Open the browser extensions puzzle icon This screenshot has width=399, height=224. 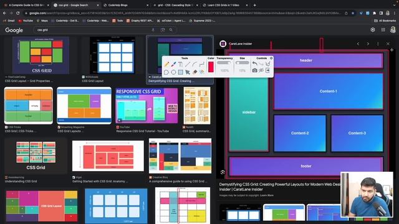tap(374, 13)
